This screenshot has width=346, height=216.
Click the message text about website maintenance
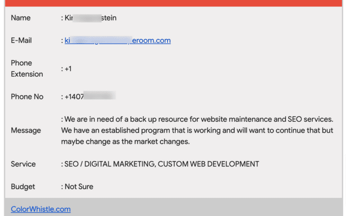point(197,130)
